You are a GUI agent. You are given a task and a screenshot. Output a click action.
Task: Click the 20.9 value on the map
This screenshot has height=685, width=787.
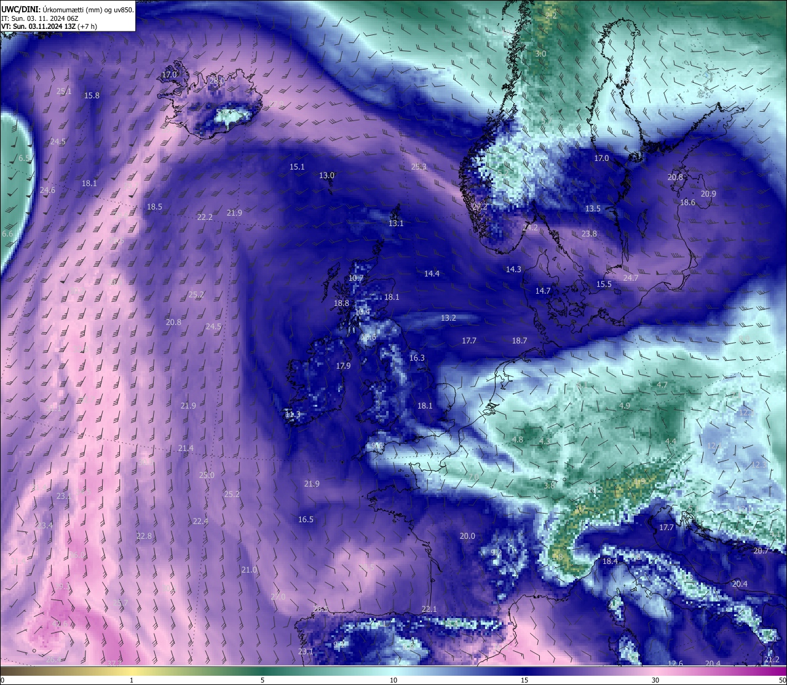[708, 194]
